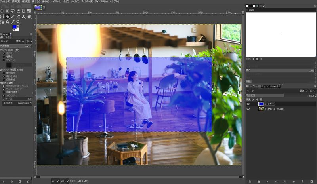Viewport: 317px width, 184px height.
Task: Switch to the チャンネル tab
Action: (x=266, y=86)
